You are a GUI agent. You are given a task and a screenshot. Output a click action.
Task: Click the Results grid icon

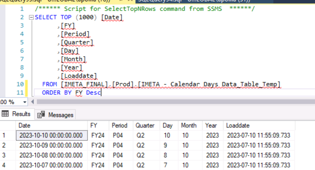click(6, 114)
